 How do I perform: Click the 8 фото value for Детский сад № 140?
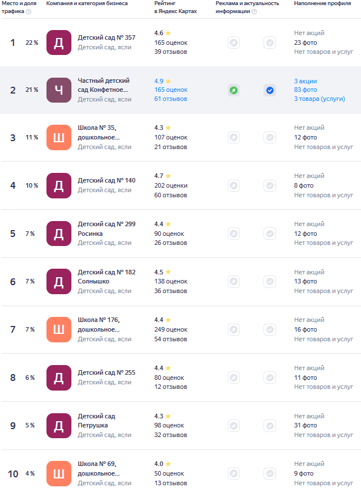[304, 186]
